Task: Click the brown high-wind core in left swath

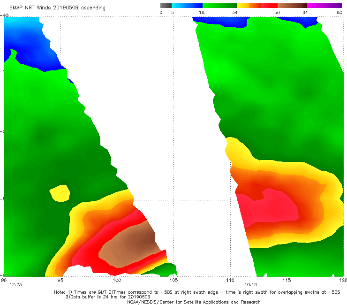Action: [130, 244]
